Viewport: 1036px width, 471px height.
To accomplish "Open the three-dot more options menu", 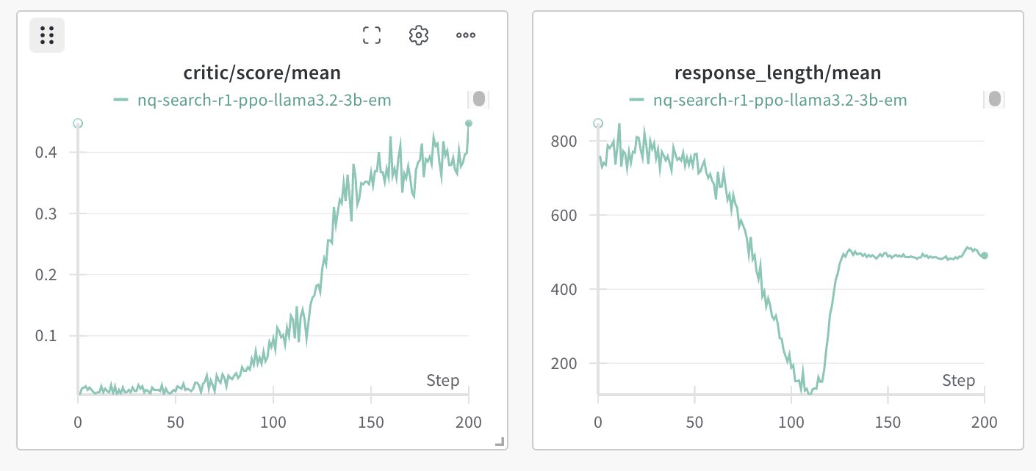I will (x=466, y=34).
